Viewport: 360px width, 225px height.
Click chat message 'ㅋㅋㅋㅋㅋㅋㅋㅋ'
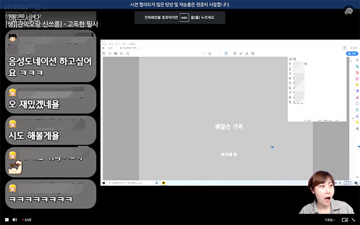click(51, 194)
